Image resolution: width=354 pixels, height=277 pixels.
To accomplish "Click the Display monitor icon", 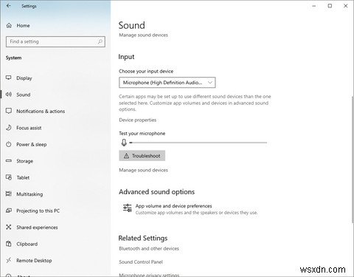I will 9,78.
